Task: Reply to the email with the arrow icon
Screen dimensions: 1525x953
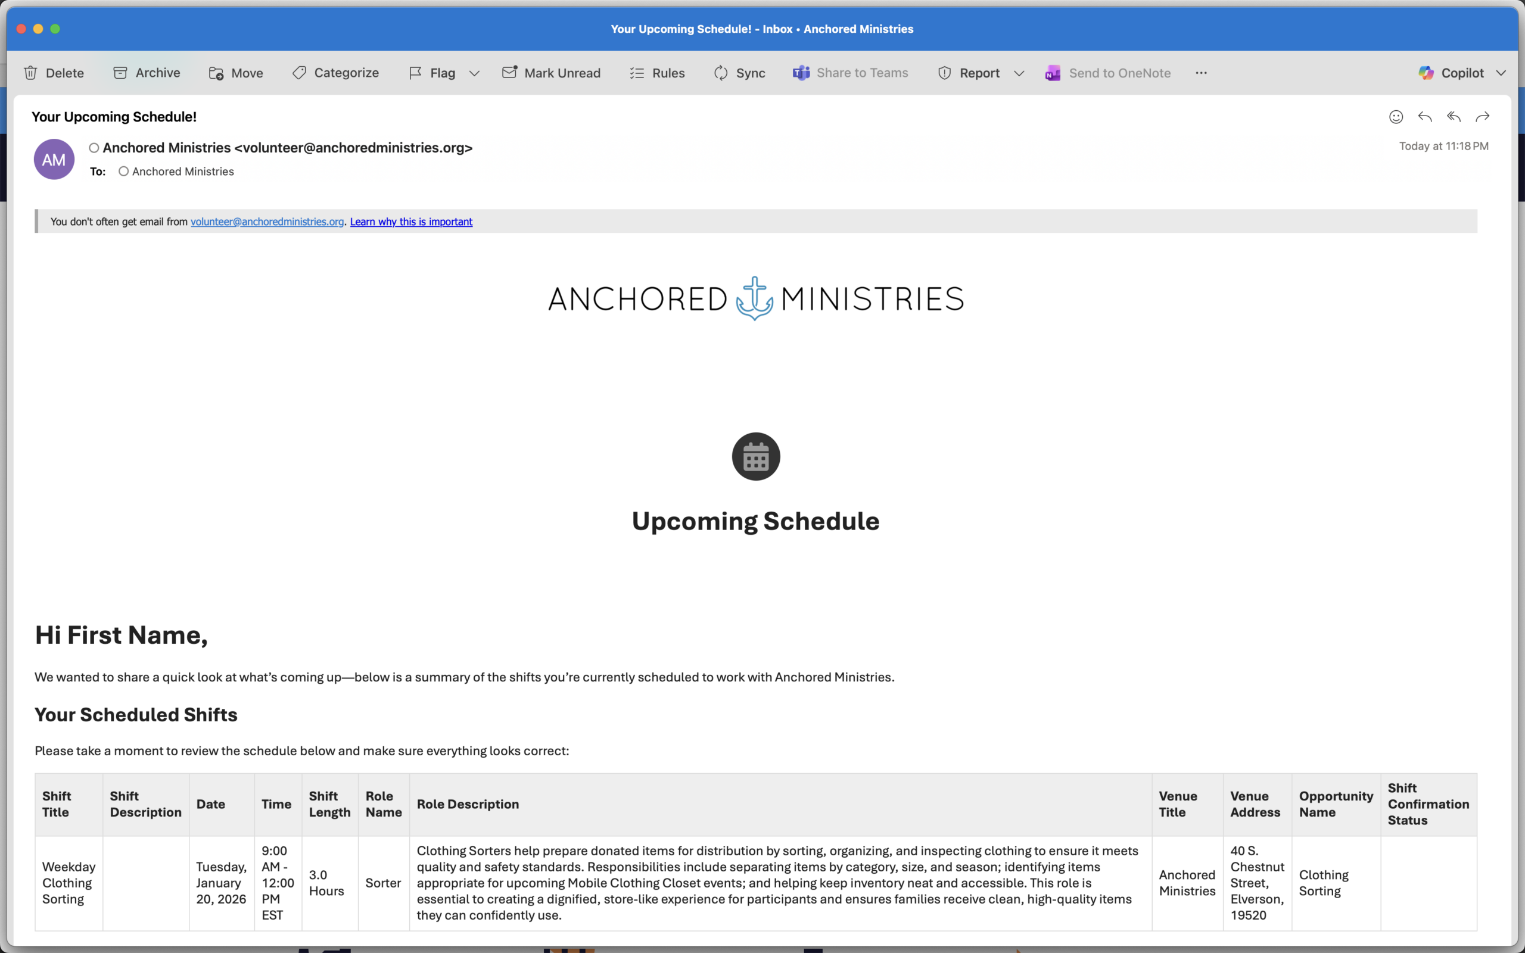Action: coord(1425,117)
